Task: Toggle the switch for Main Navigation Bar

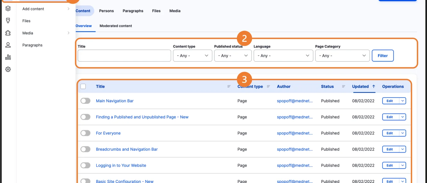Action: point(85,101)
